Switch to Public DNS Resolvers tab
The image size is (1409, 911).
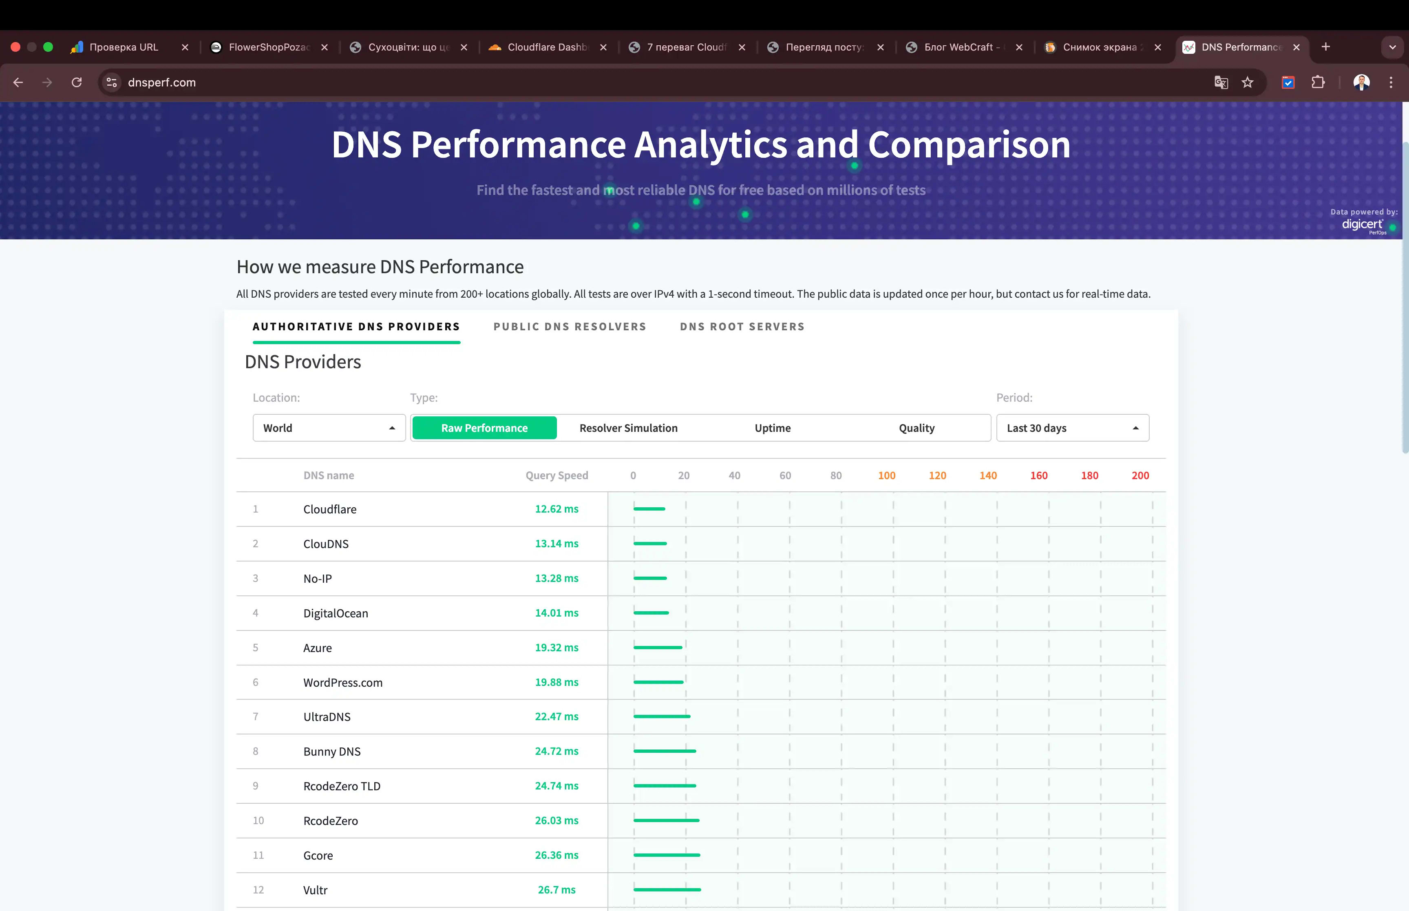tap(570, 327)
